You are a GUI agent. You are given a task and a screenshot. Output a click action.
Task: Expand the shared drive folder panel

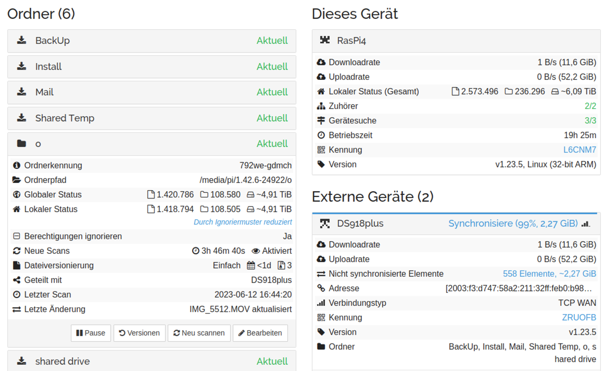pyautogui.click(x=152, y=361)
